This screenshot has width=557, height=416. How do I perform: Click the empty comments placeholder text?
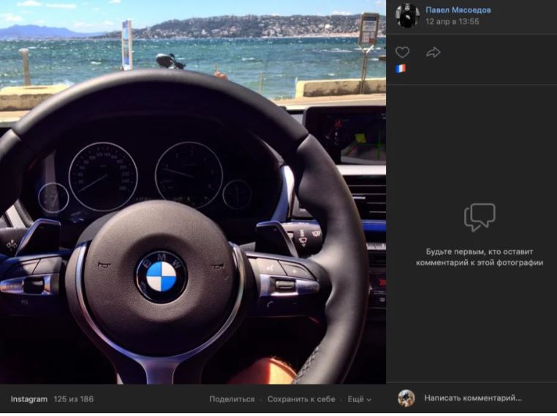480,257
